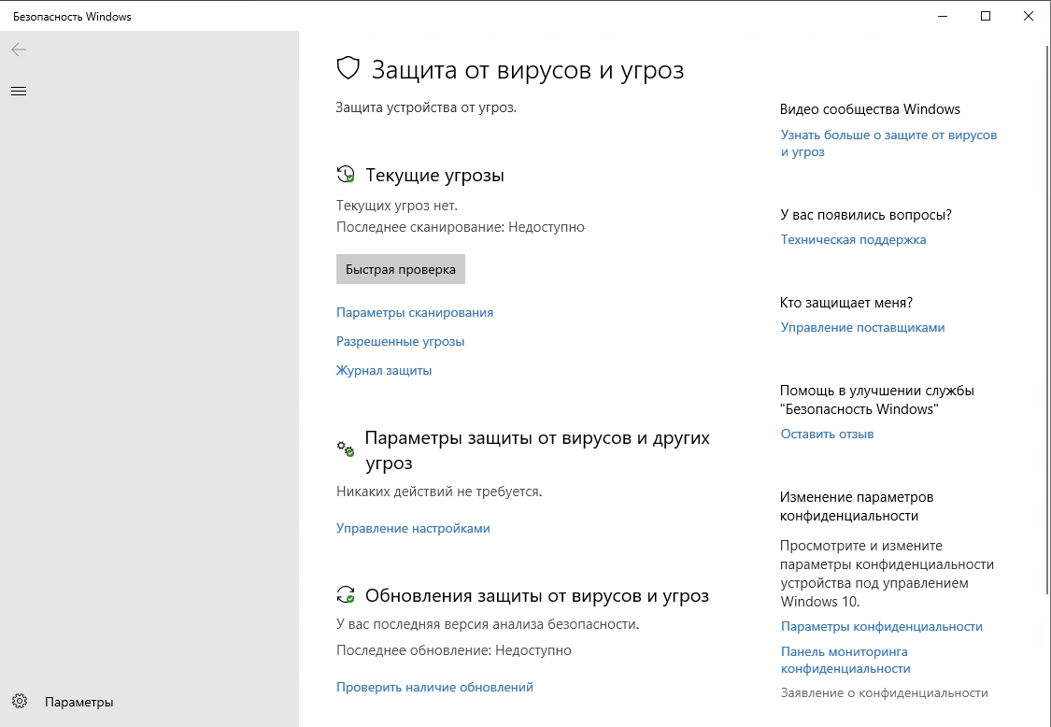1051x727 pixels.
Task: Click the back arrow at top left
Action: click(19, 50)
